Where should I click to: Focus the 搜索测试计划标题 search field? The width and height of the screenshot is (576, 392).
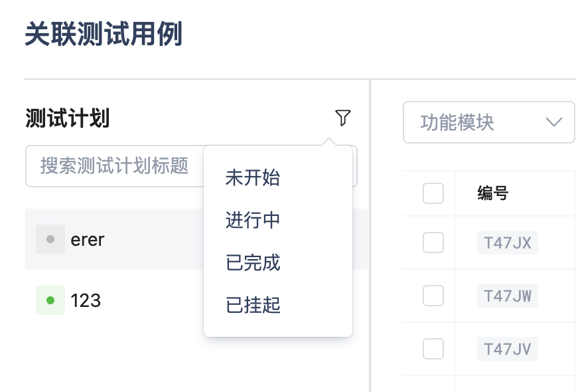tap(114, 165)
